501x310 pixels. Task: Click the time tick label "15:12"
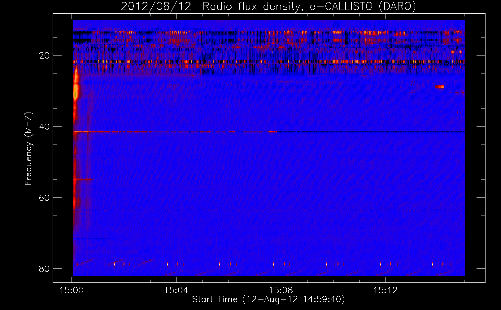(x=385, y=290)
